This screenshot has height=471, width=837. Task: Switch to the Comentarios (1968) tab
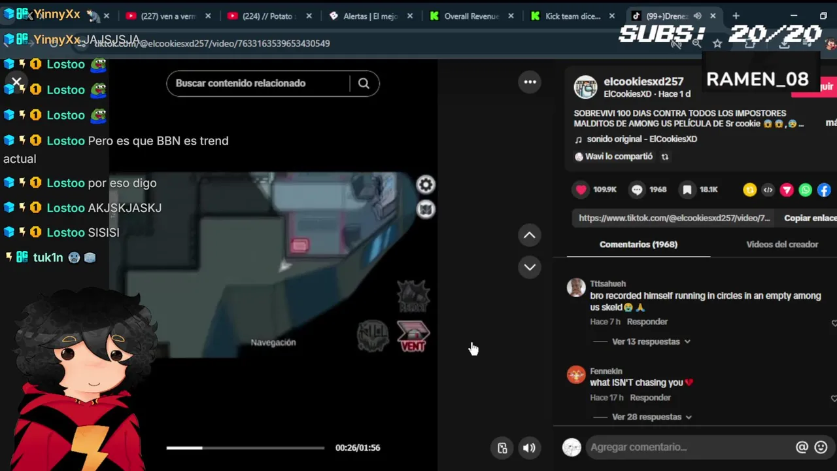[638, 245]
